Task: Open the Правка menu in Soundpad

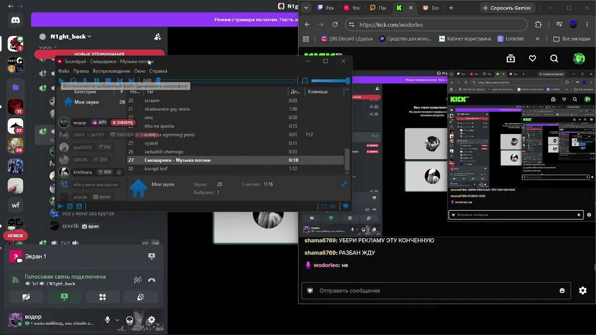Action: click(x=81, y=71)
